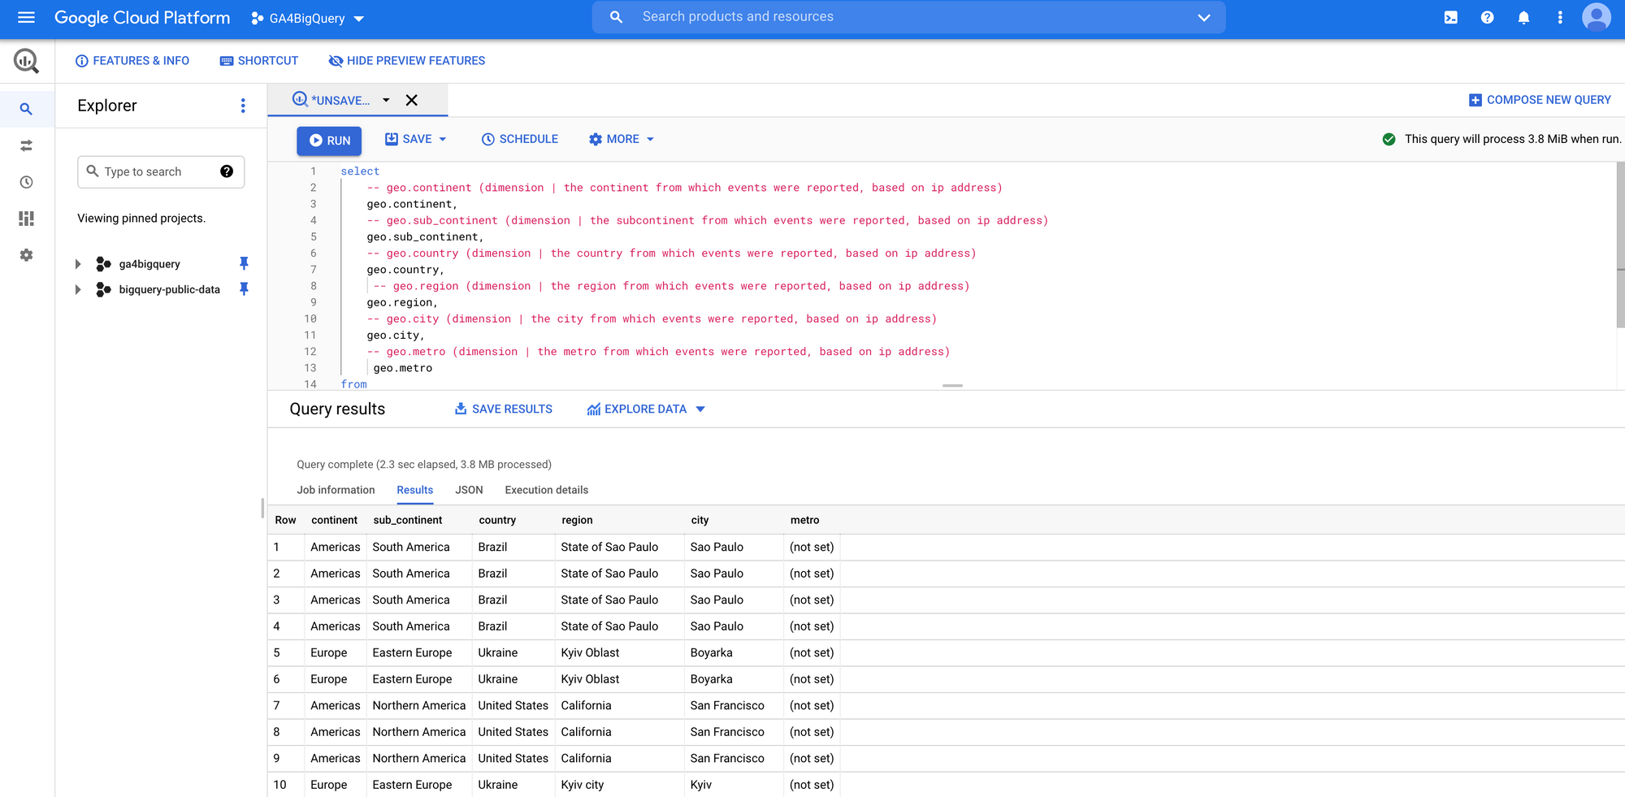Open the gear icon in left sidebar
Viewport: 1625px width, 797px height.
[x=26, y=255]
